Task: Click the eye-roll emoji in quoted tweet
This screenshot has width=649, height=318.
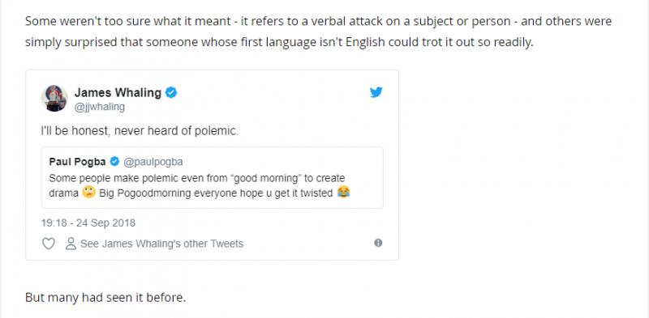Action: (88, 193)
